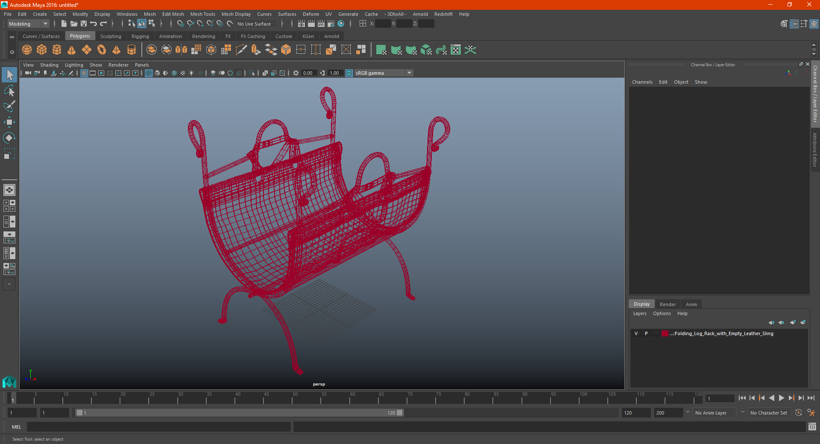This screenshot has height=444, width=820.
Task: Create a polygon plane from the shelf
Action: (x=87, y=50)
